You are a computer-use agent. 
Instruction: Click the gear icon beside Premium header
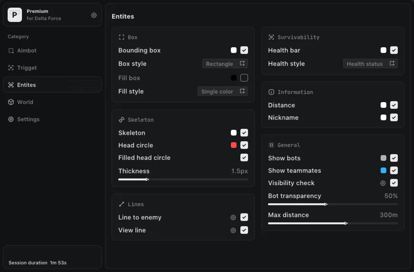click(94, 15)
